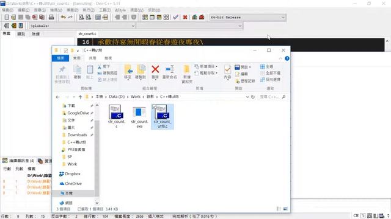Open the AStyle menu in Dev-C++
This screenshot has width=391, height=219.
[120, 10]
